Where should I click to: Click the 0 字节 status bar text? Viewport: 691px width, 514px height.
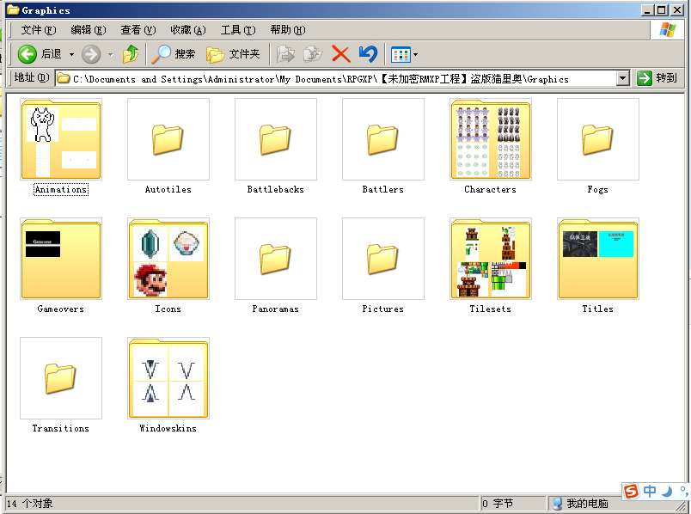pyautogui.click(x=498, y=504)
